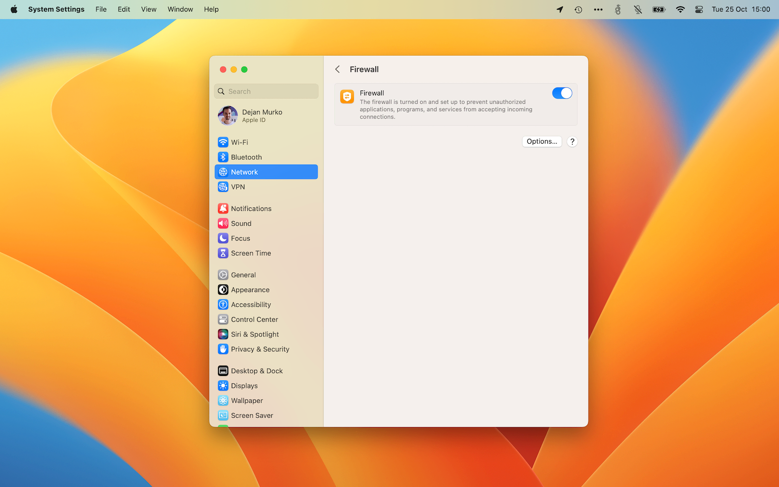Open the Window menu
Viewport: 779px width, 487px height.
click(x=180, y=9)
